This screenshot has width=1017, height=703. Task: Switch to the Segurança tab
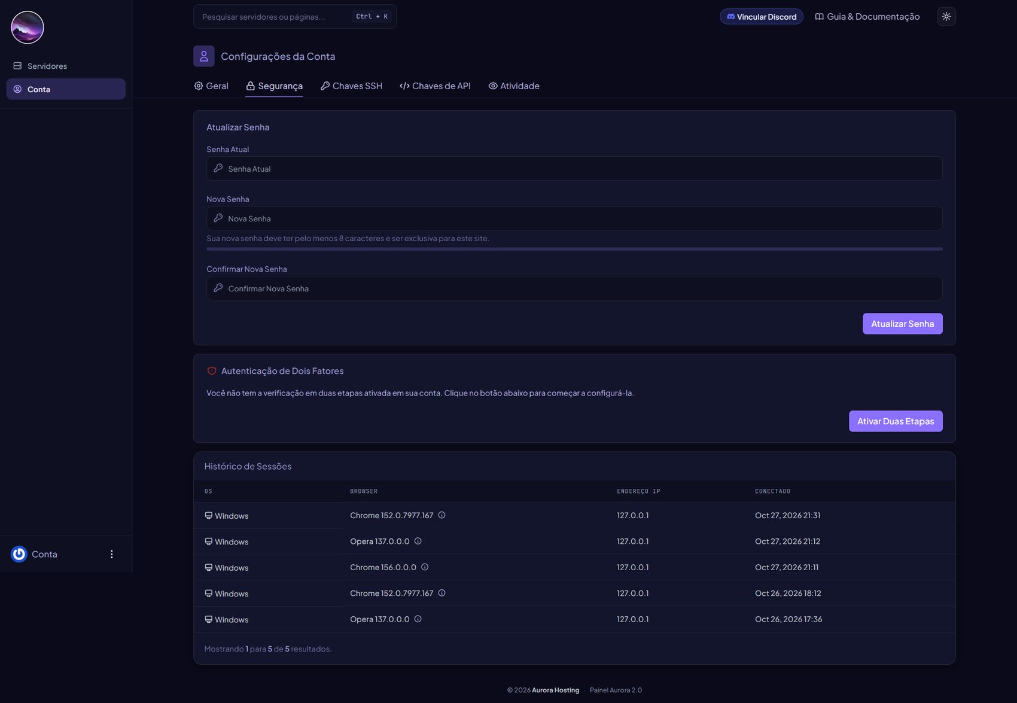point(274,86)
